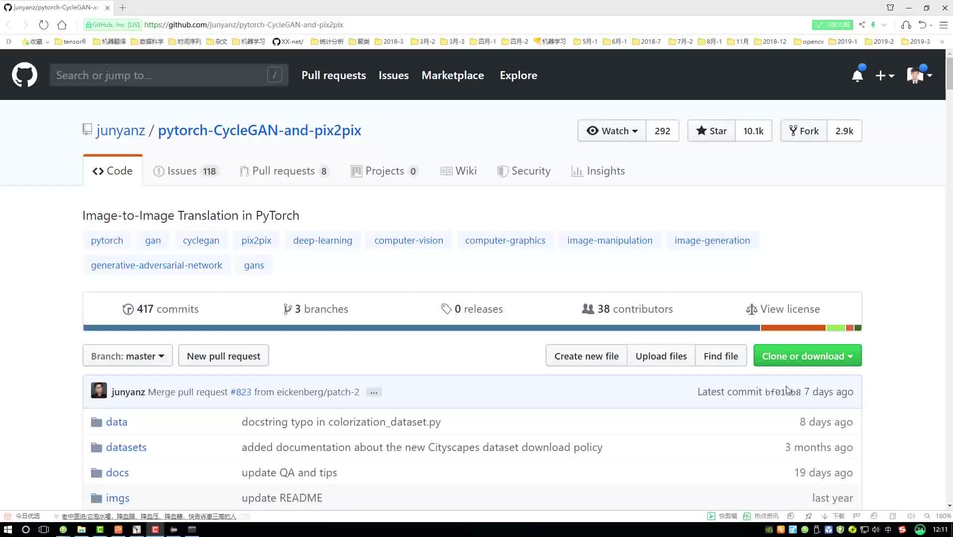View 417 commits
The height and width of the screenshot is (537, 953).
[160, 309]
